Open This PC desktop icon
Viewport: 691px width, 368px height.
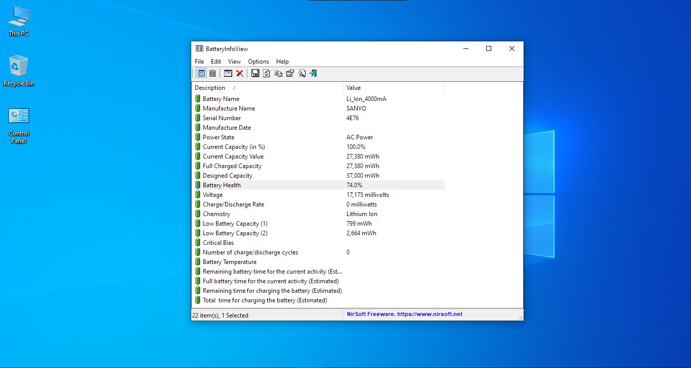pyautogui.click(x=19, y=21)
